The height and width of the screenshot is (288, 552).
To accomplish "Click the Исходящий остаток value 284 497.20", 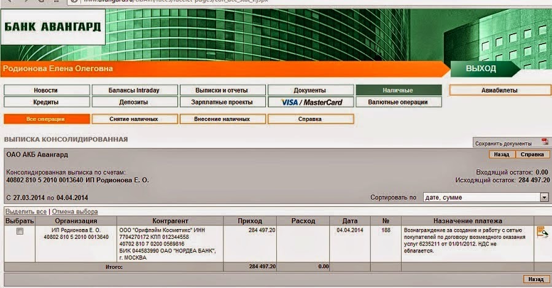I will [x=534, y=180].
